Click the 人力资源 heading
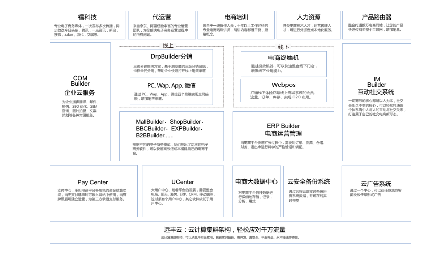This screenshot has width=442, height=253. (308, 17)
